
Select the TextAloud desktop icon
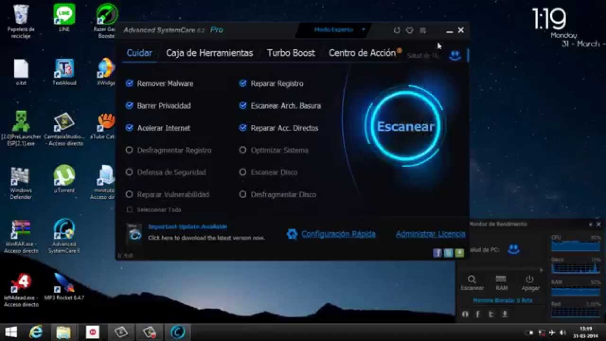[x=64, y=72]
